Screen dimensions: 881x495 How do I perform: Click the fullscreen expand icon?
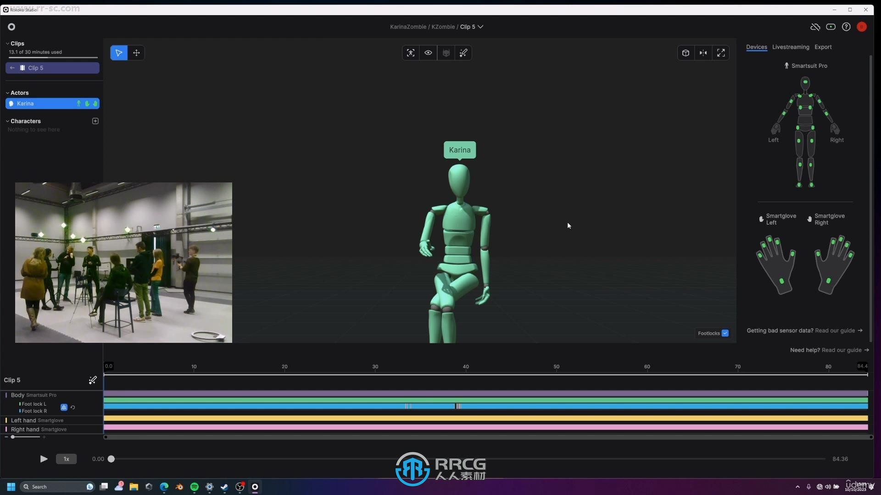pos(721,53)
